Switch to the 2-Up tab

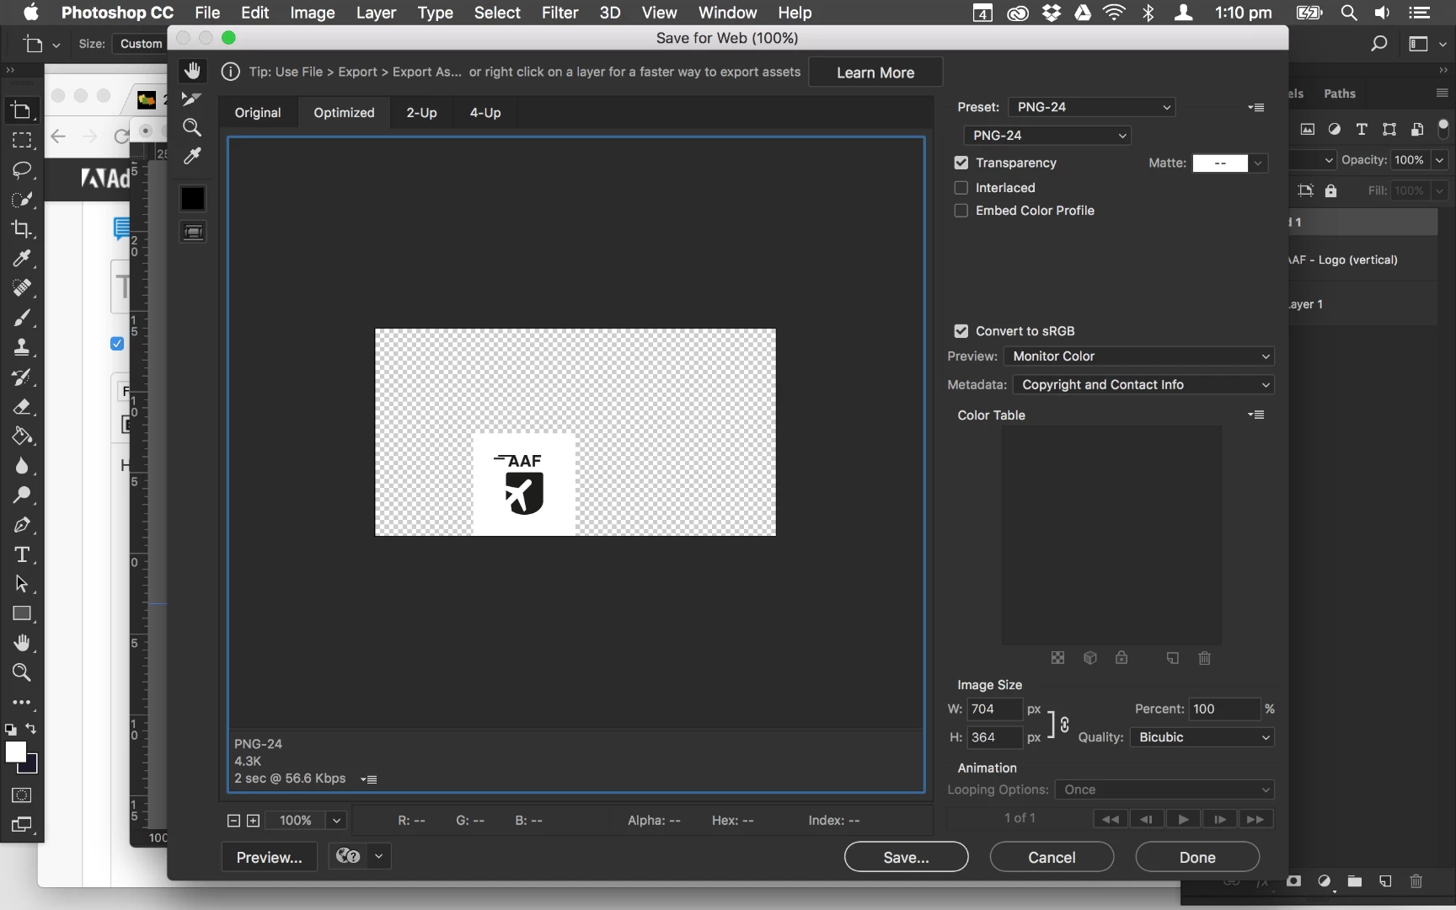421,113
